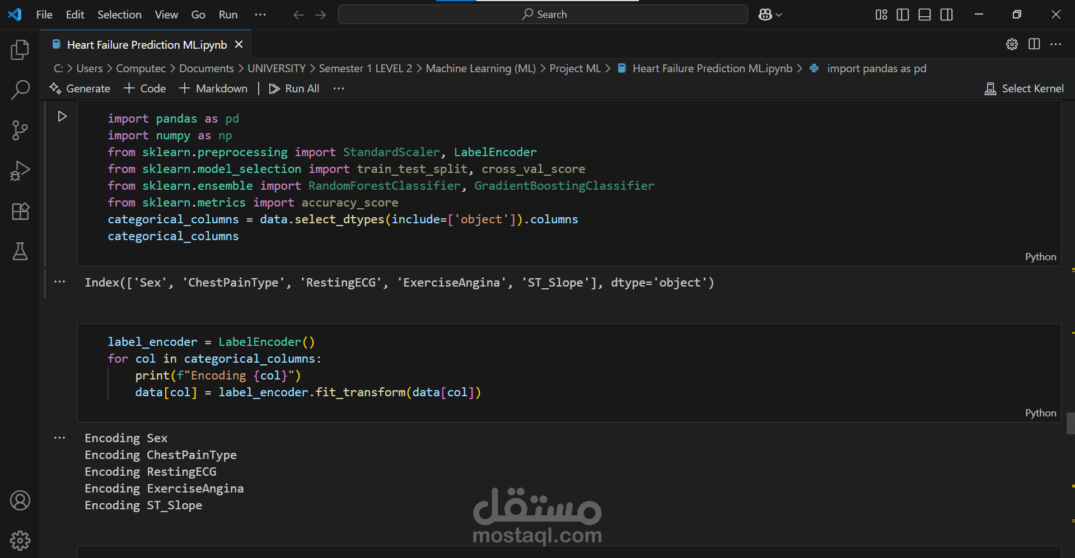Viewport: 1075px width, 558px height.
Task: Open the Project ML breadcrumb
Action: [x=575, y=68]
